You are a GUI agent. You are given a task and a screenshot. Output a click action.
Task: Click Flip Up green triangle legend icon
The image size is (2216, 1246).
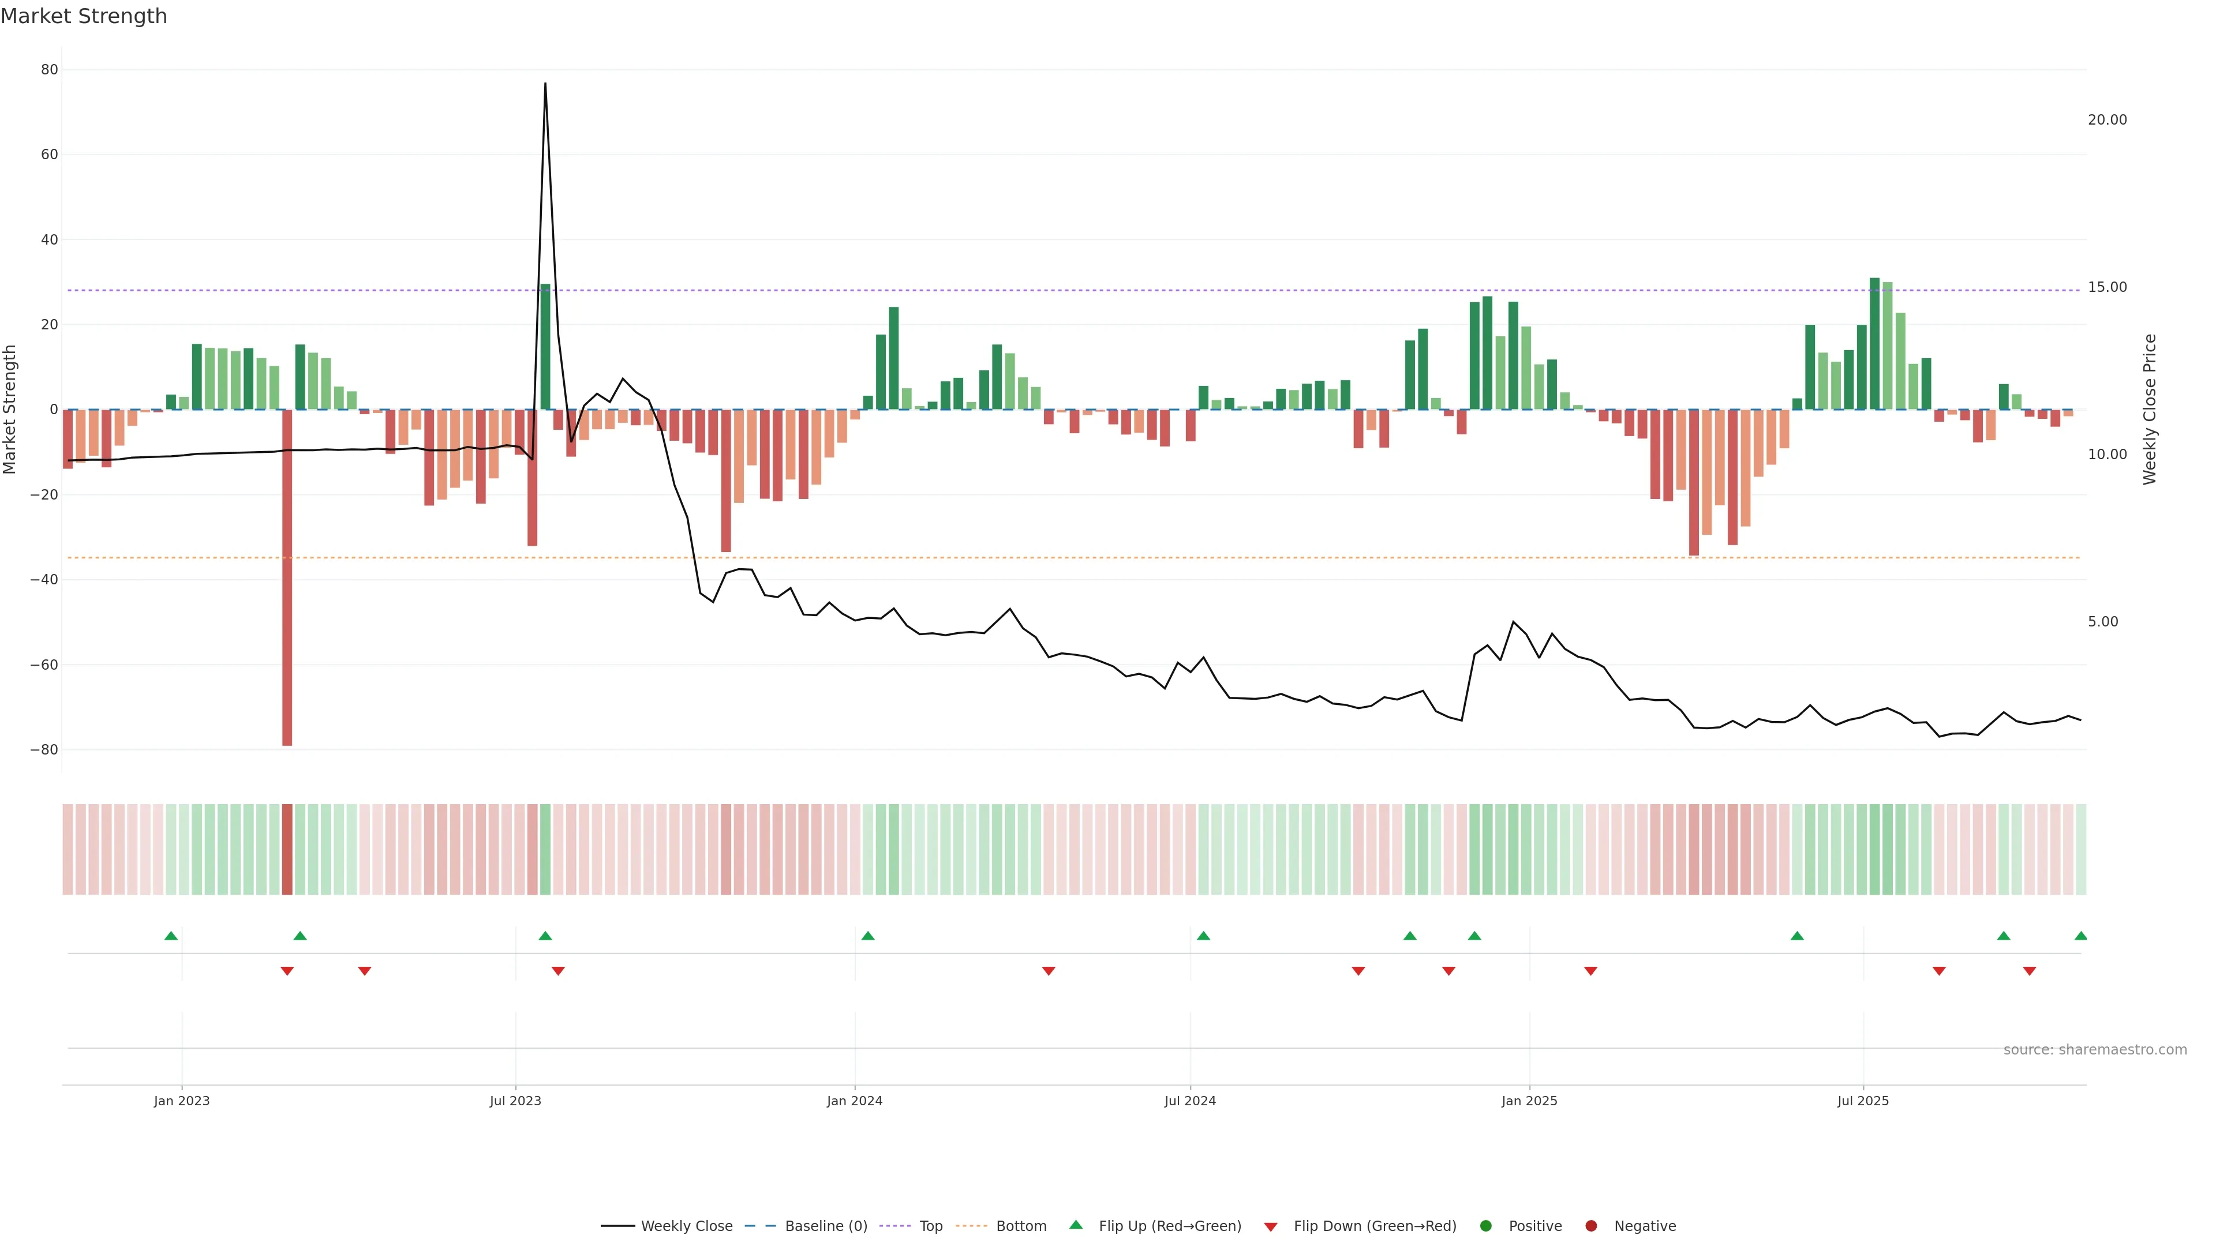[x=1075, y=1225]
